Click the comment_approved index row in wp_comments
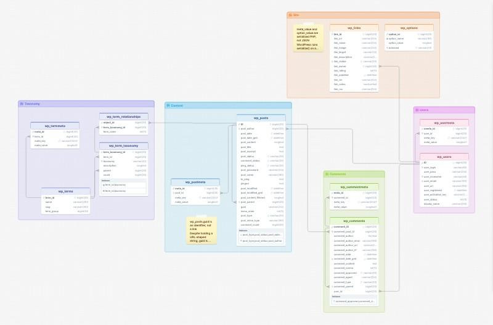Screen dimensions: 493x325 point(354,302)
